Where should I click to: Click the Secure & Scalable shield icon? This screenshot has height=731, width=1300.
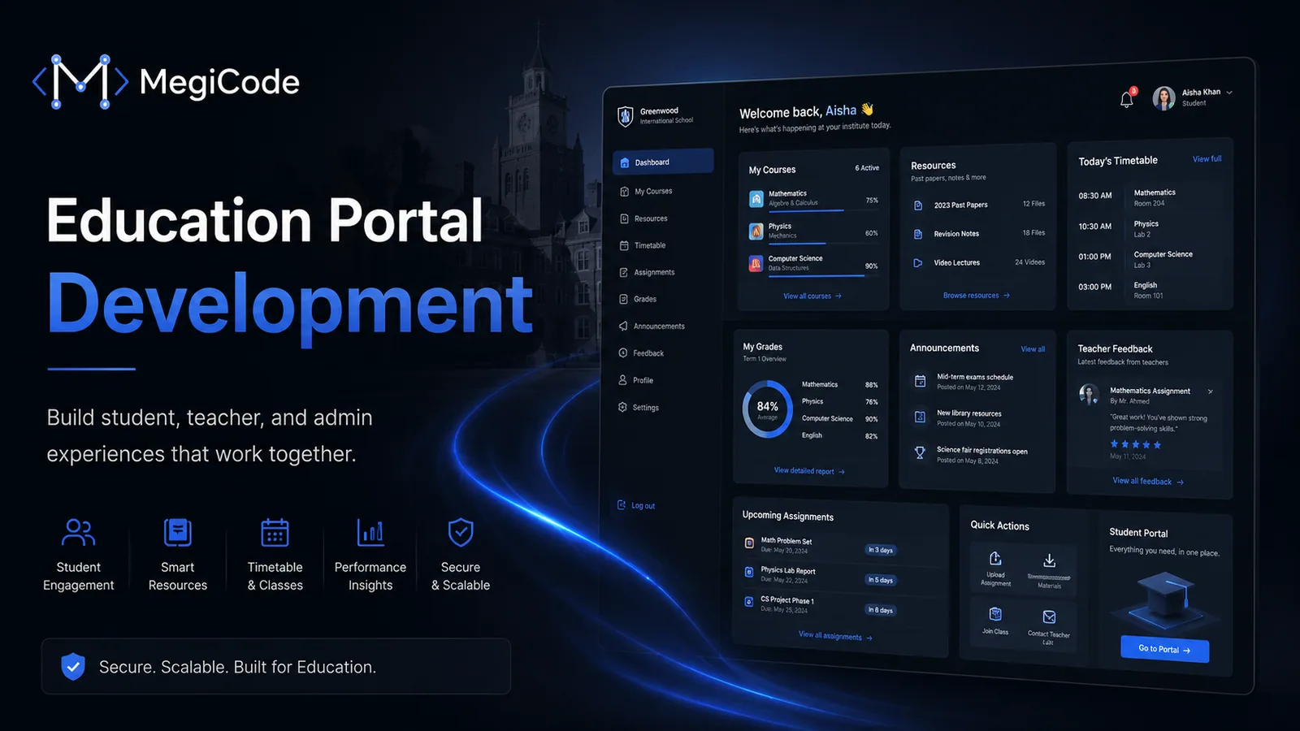coord(461,533)
